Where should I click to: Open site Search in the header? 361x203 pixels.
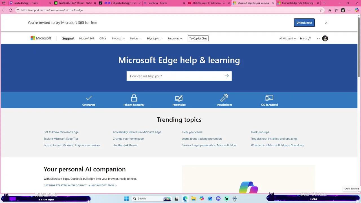pyautogui.click(x=305, y=38)
